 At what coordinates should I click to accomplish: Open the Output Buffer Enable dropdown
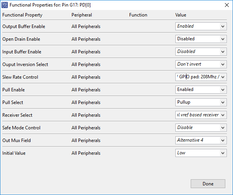(223, 26)
